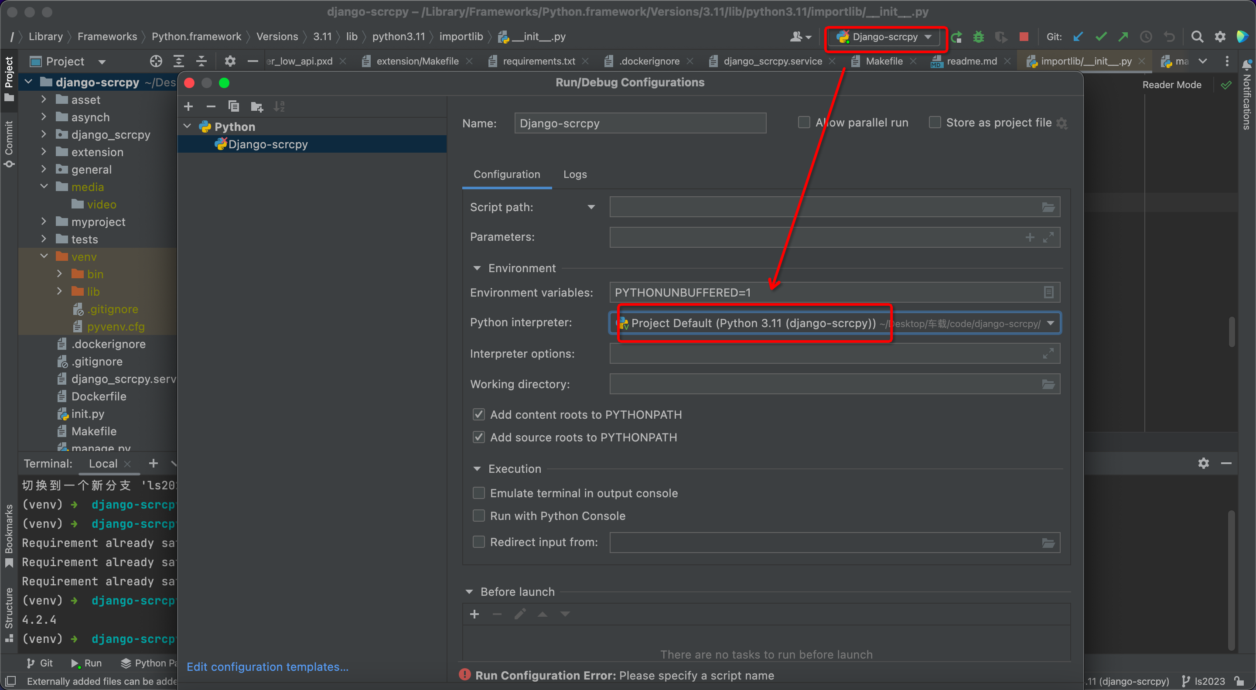Open the Python interpreter dropdown
The width and height of the screenshot is (1256, 690).
(x=1050, y=323)
